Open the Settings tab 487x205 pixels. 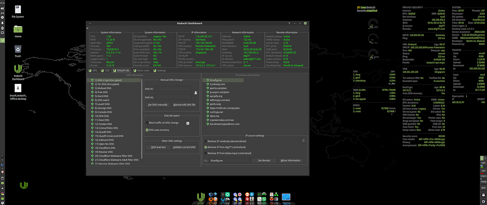(x=159, y=71)
